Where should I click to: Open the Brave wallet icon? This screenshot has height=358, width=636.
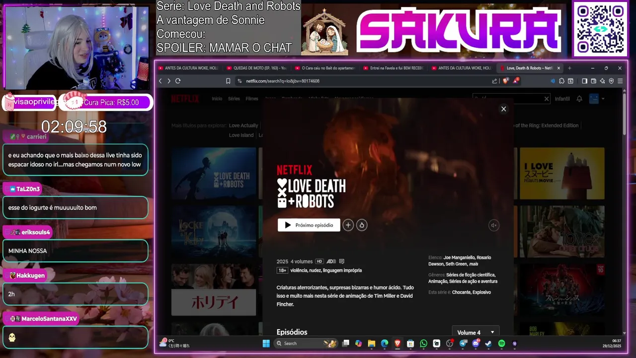[x=593, y=81]
